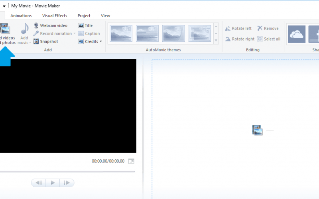Select the second AutoMovie theme thumbnail
The height and width of the screenshot is (199, 319).
click(x=147, y=33)
